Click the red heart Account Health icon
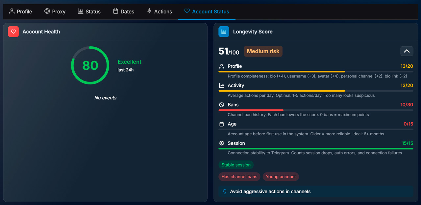Image resolution: width=421 pixels, height=205 pixels. pos(13,32)
